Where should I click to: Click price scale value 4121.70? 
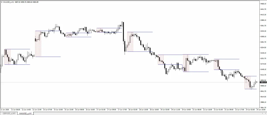[263, 75]
